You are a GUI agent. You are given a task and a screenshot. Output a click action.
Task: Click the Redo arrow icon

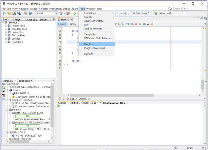click(x=31, y=13)
